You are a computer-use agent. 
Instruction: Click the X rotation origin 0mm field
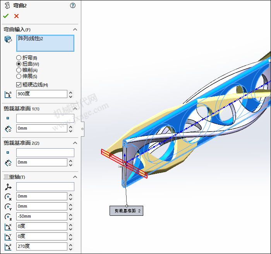(42, 196)
